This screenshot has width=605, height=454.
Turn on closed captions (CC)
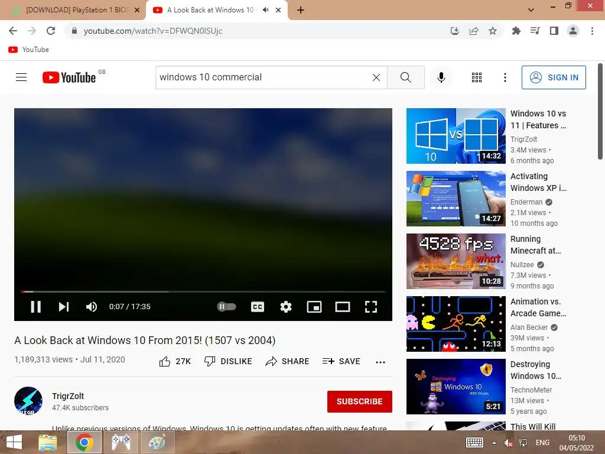coord(258,307)
